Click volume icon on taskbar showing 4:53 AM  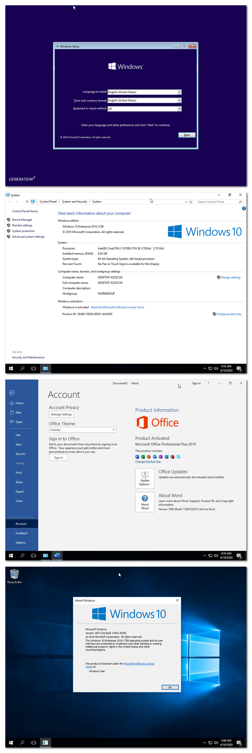[x=216, y=368]
